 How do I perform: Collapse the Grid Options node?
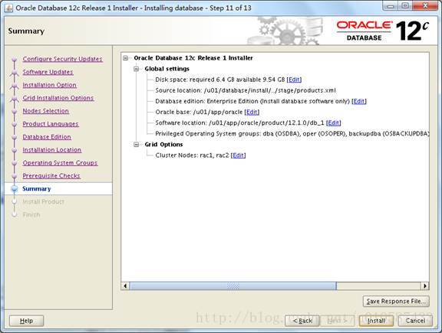[137, 145]
